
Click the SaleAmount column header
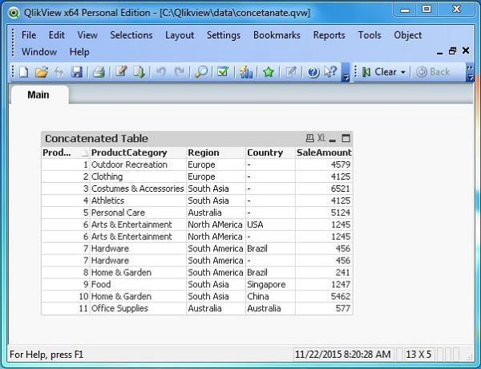point(324,152)
